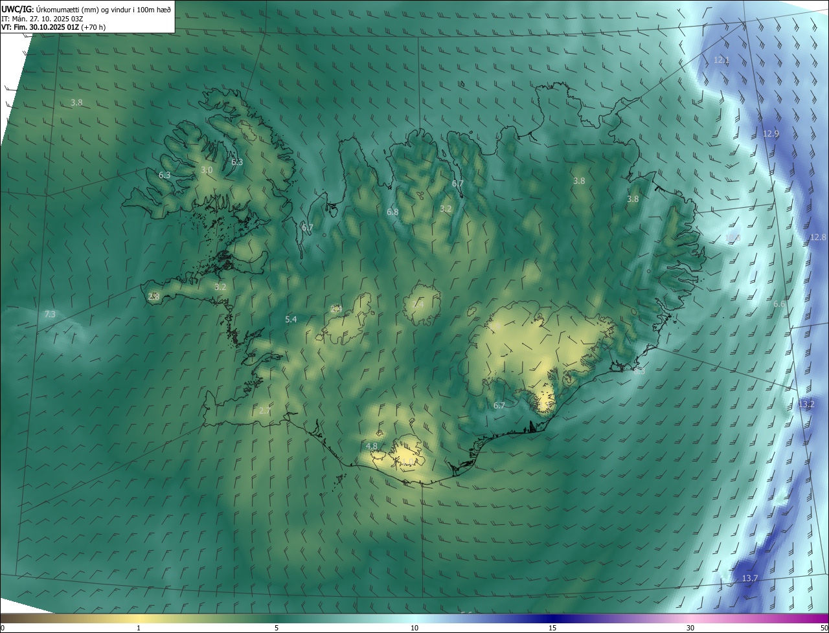Viewport: 829px width, 633px height.
Task: Click the 5.4 value label
Action: pyautogui.click(x=291, y=319)
